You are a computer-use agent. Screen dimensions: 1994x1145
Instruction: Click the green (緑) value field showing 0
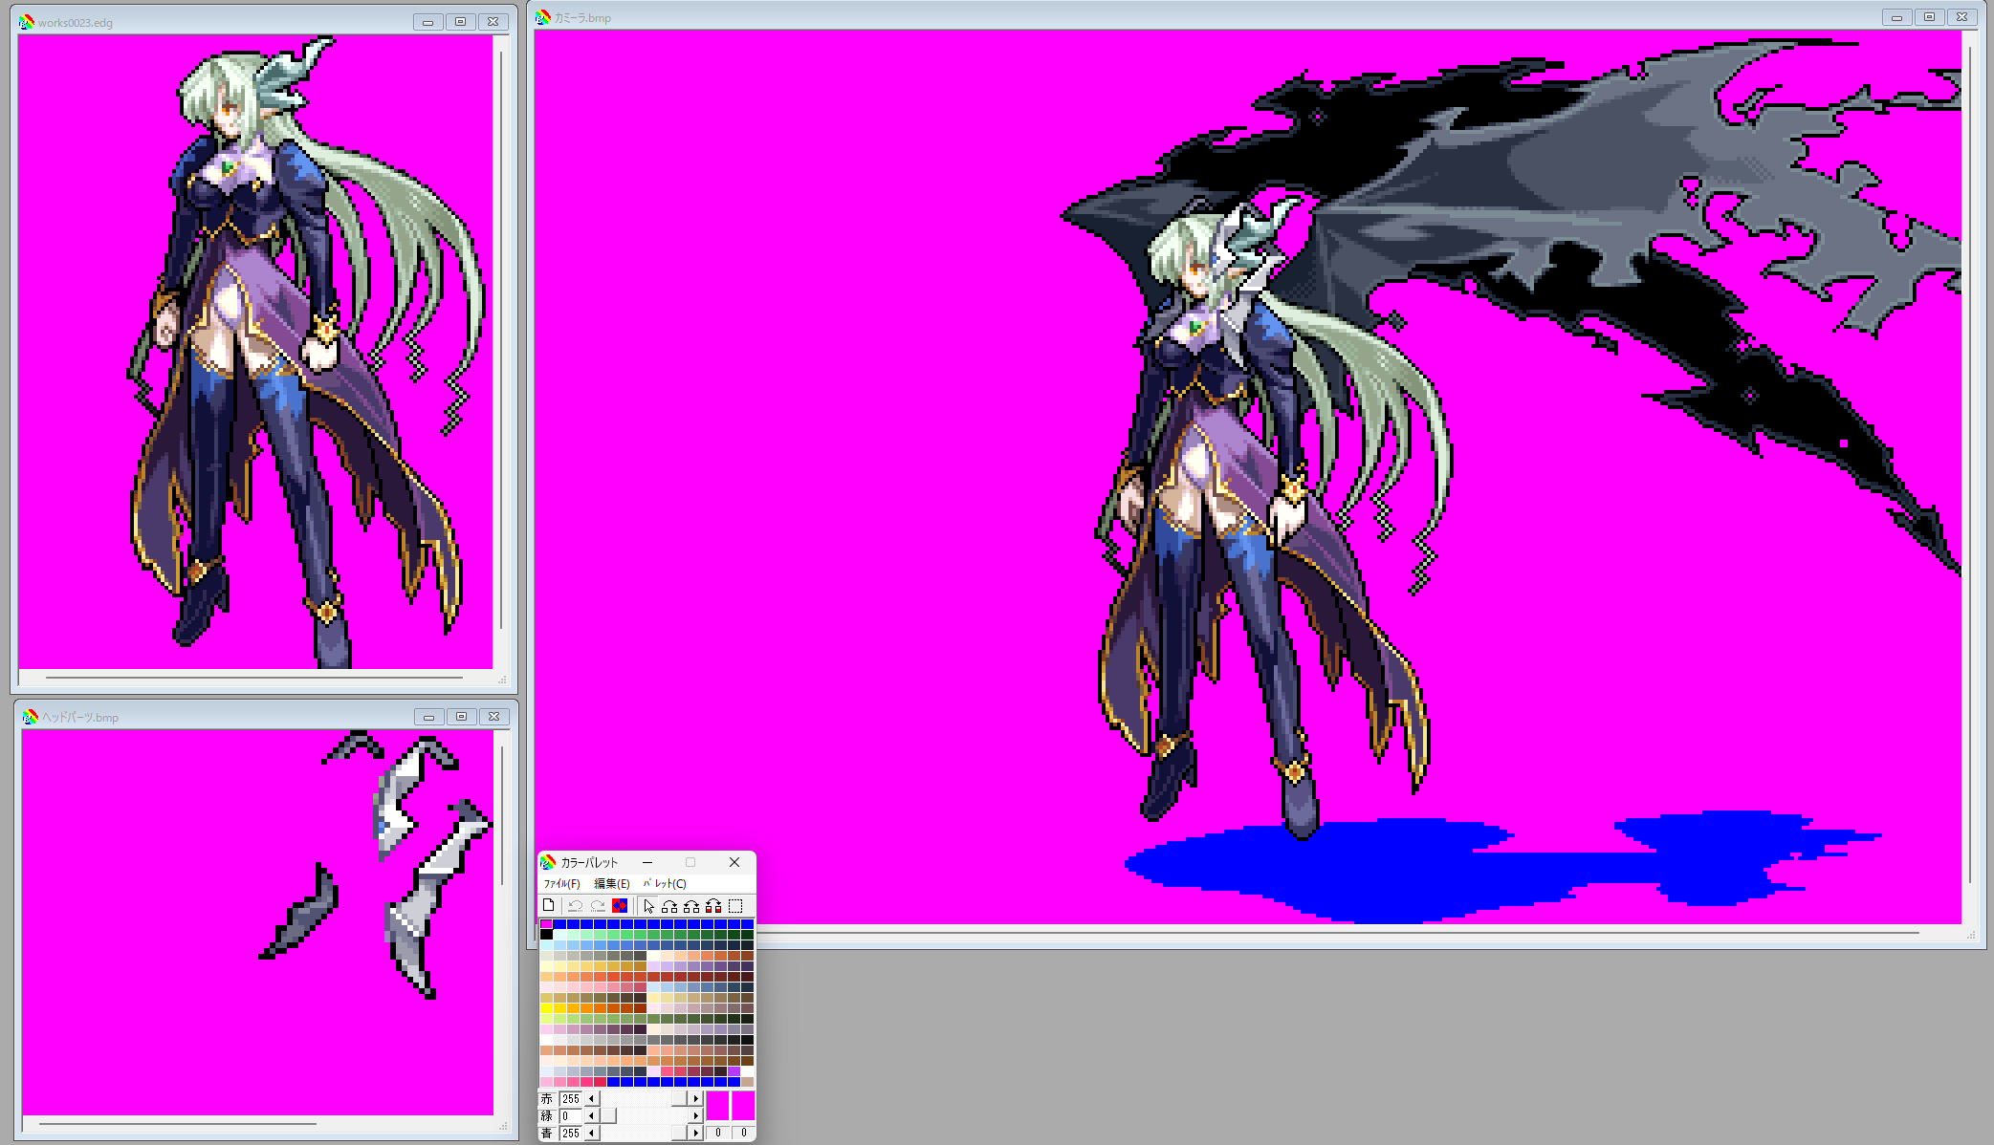point(571,1115)
